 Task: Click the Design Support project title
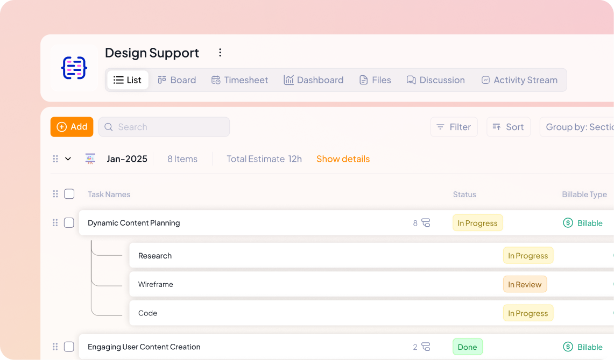tap(152, 53)
